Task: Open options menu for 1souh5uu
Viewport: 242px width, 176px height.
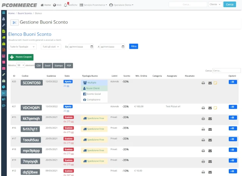Action: [x=233, y=139]
